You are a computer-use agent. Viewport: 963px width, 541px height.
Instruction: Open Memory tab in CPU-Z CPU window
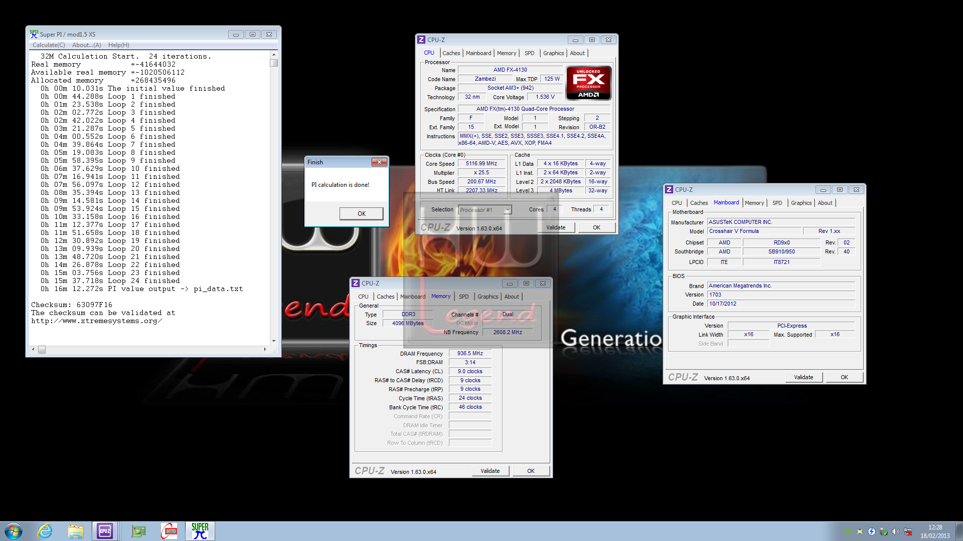(507, 53)
